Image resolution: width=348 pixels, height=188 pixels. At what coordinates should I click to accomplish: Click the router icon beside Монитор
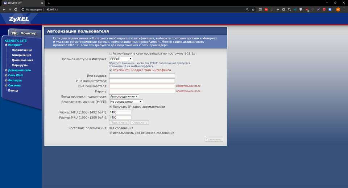pyautogui.click(x=13, y=33)
